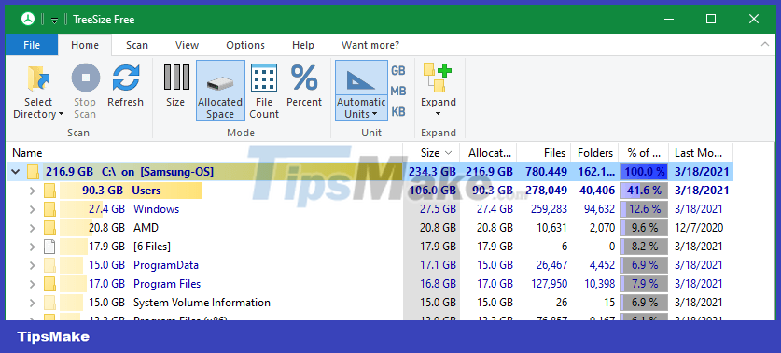Select System Volume Information row
The height and width of the screenshot is (353, 781).
tap(369, 303)
